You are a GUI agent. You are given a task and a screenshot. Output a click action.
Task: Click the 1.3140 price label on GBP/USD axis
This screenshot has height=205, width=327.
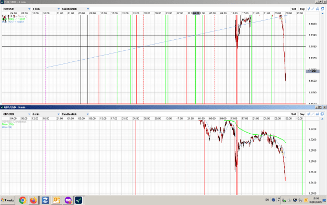(312, 172)
